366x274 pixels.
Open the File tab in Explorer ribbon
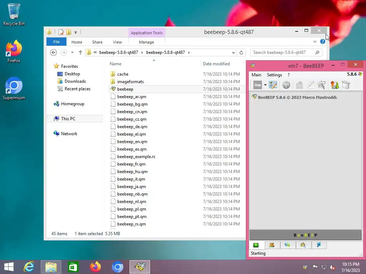click(56, 42)
